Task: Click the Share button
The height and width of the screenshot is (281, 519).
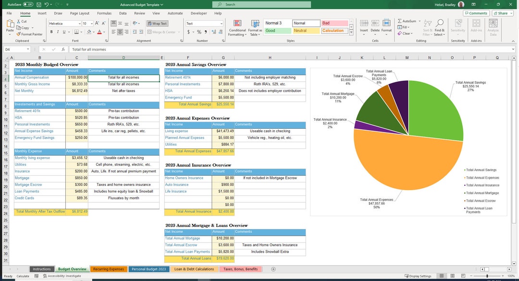Action: pyautogui.click(x=501, y=13)
